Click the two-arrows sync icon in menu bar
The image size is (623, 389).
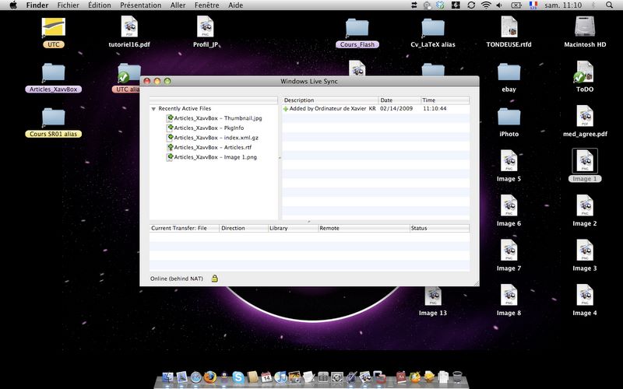pos(414,5)
